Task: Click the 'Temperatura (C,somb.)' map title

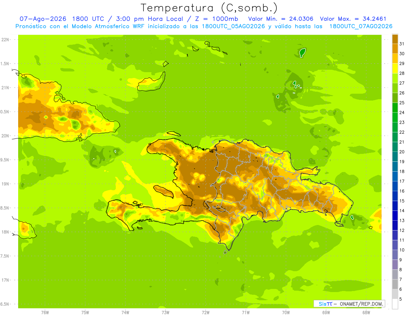Action: point(209,8)
